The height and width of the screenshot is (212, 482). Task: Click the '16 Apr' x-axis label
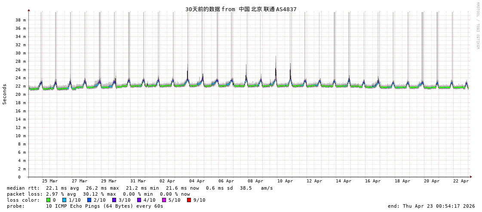[373, 182]
